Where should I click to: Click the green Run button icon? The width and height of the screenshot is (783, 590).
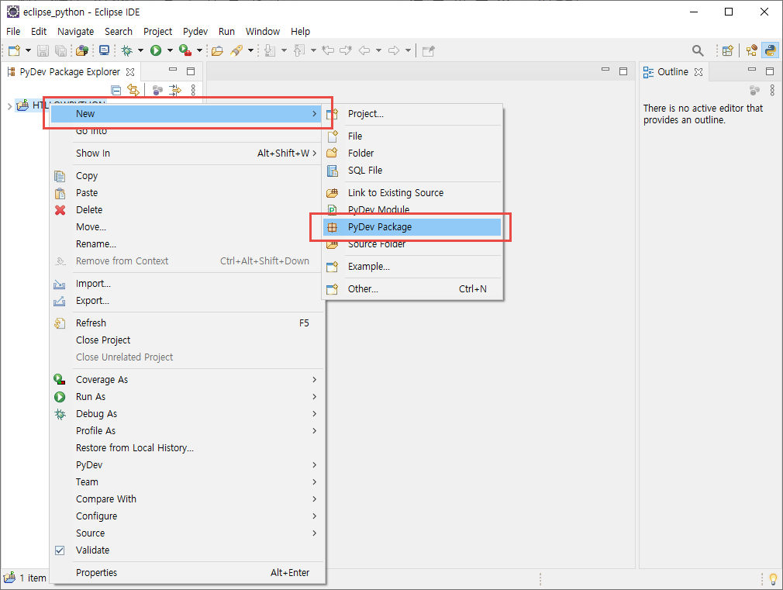156,50
